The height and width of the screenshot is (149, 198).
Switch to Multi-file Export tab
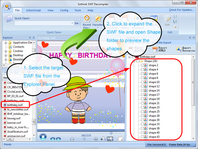pyautogui.click(x=161, y=42)
